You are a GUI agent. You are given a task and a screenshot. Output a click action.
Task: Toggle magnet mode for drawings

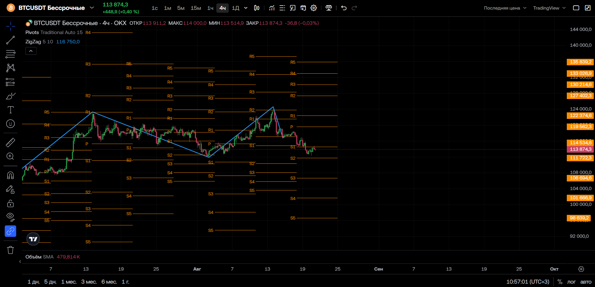point(11,175)
